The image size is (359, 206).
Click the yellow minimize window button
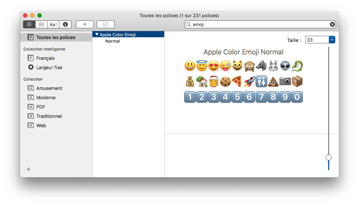(32, 15)
